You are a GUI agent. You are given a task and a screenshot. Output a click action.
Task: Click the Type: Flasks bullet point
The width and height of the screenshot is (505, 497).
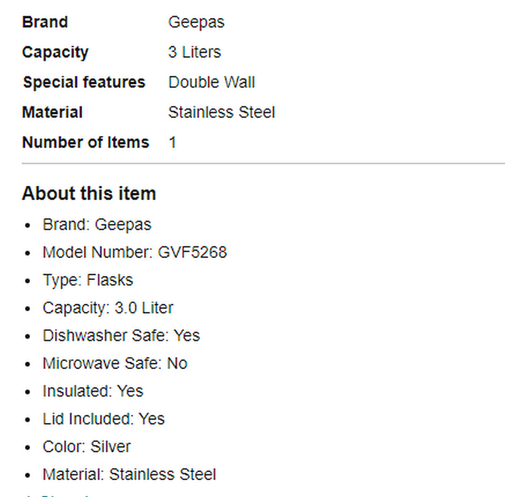[x=88, y=280]
